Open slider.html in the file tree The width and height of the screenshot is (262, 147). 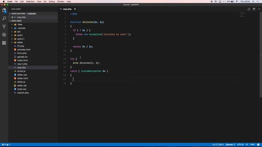[23, 78]
